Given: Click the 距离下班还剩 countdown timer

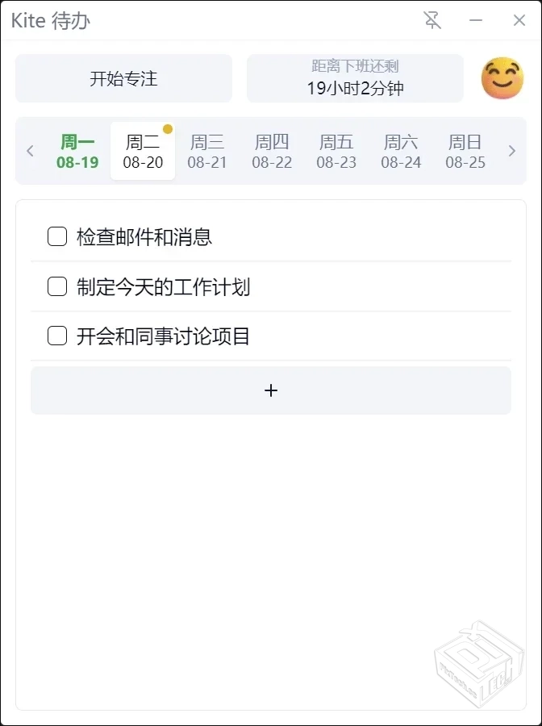Looking at the screenshot, I should 355,77.
